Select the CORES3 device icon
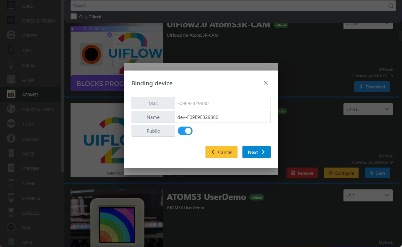This screenshot has width=402, height=247. pos(11,35)
